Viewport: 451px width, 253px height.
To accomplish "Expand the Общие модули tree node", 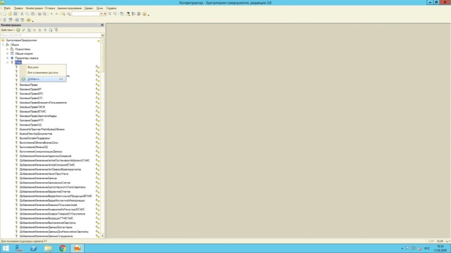I will coord(7,54).
